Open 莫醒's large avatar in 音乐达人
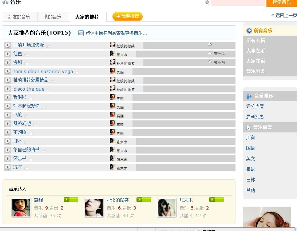The image size is (297, 231). pos(21,208)
